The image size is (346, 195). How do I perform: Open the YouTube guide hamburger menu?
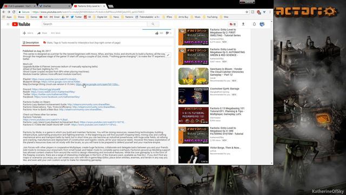8,24
